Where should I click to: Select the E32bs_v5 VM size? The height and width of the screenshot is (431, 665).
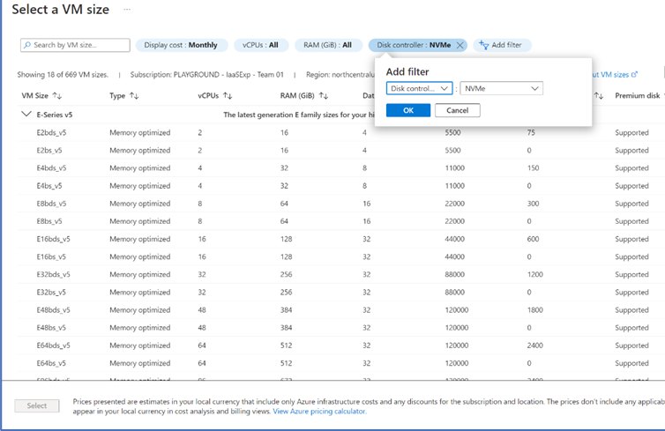tap(51, 293)
